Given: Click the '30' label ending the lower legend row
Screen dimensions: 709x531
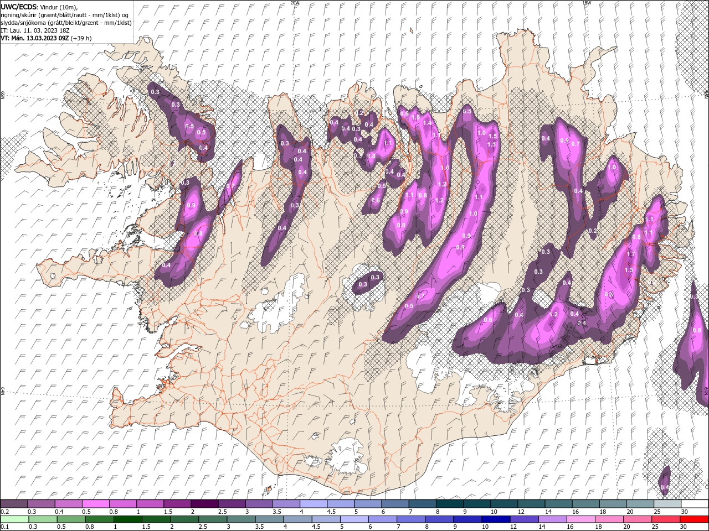Looking at the screenshot, I should tap(684, 527).
